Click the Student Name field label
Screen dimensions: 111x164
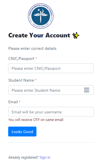click(x=21, y=80)
